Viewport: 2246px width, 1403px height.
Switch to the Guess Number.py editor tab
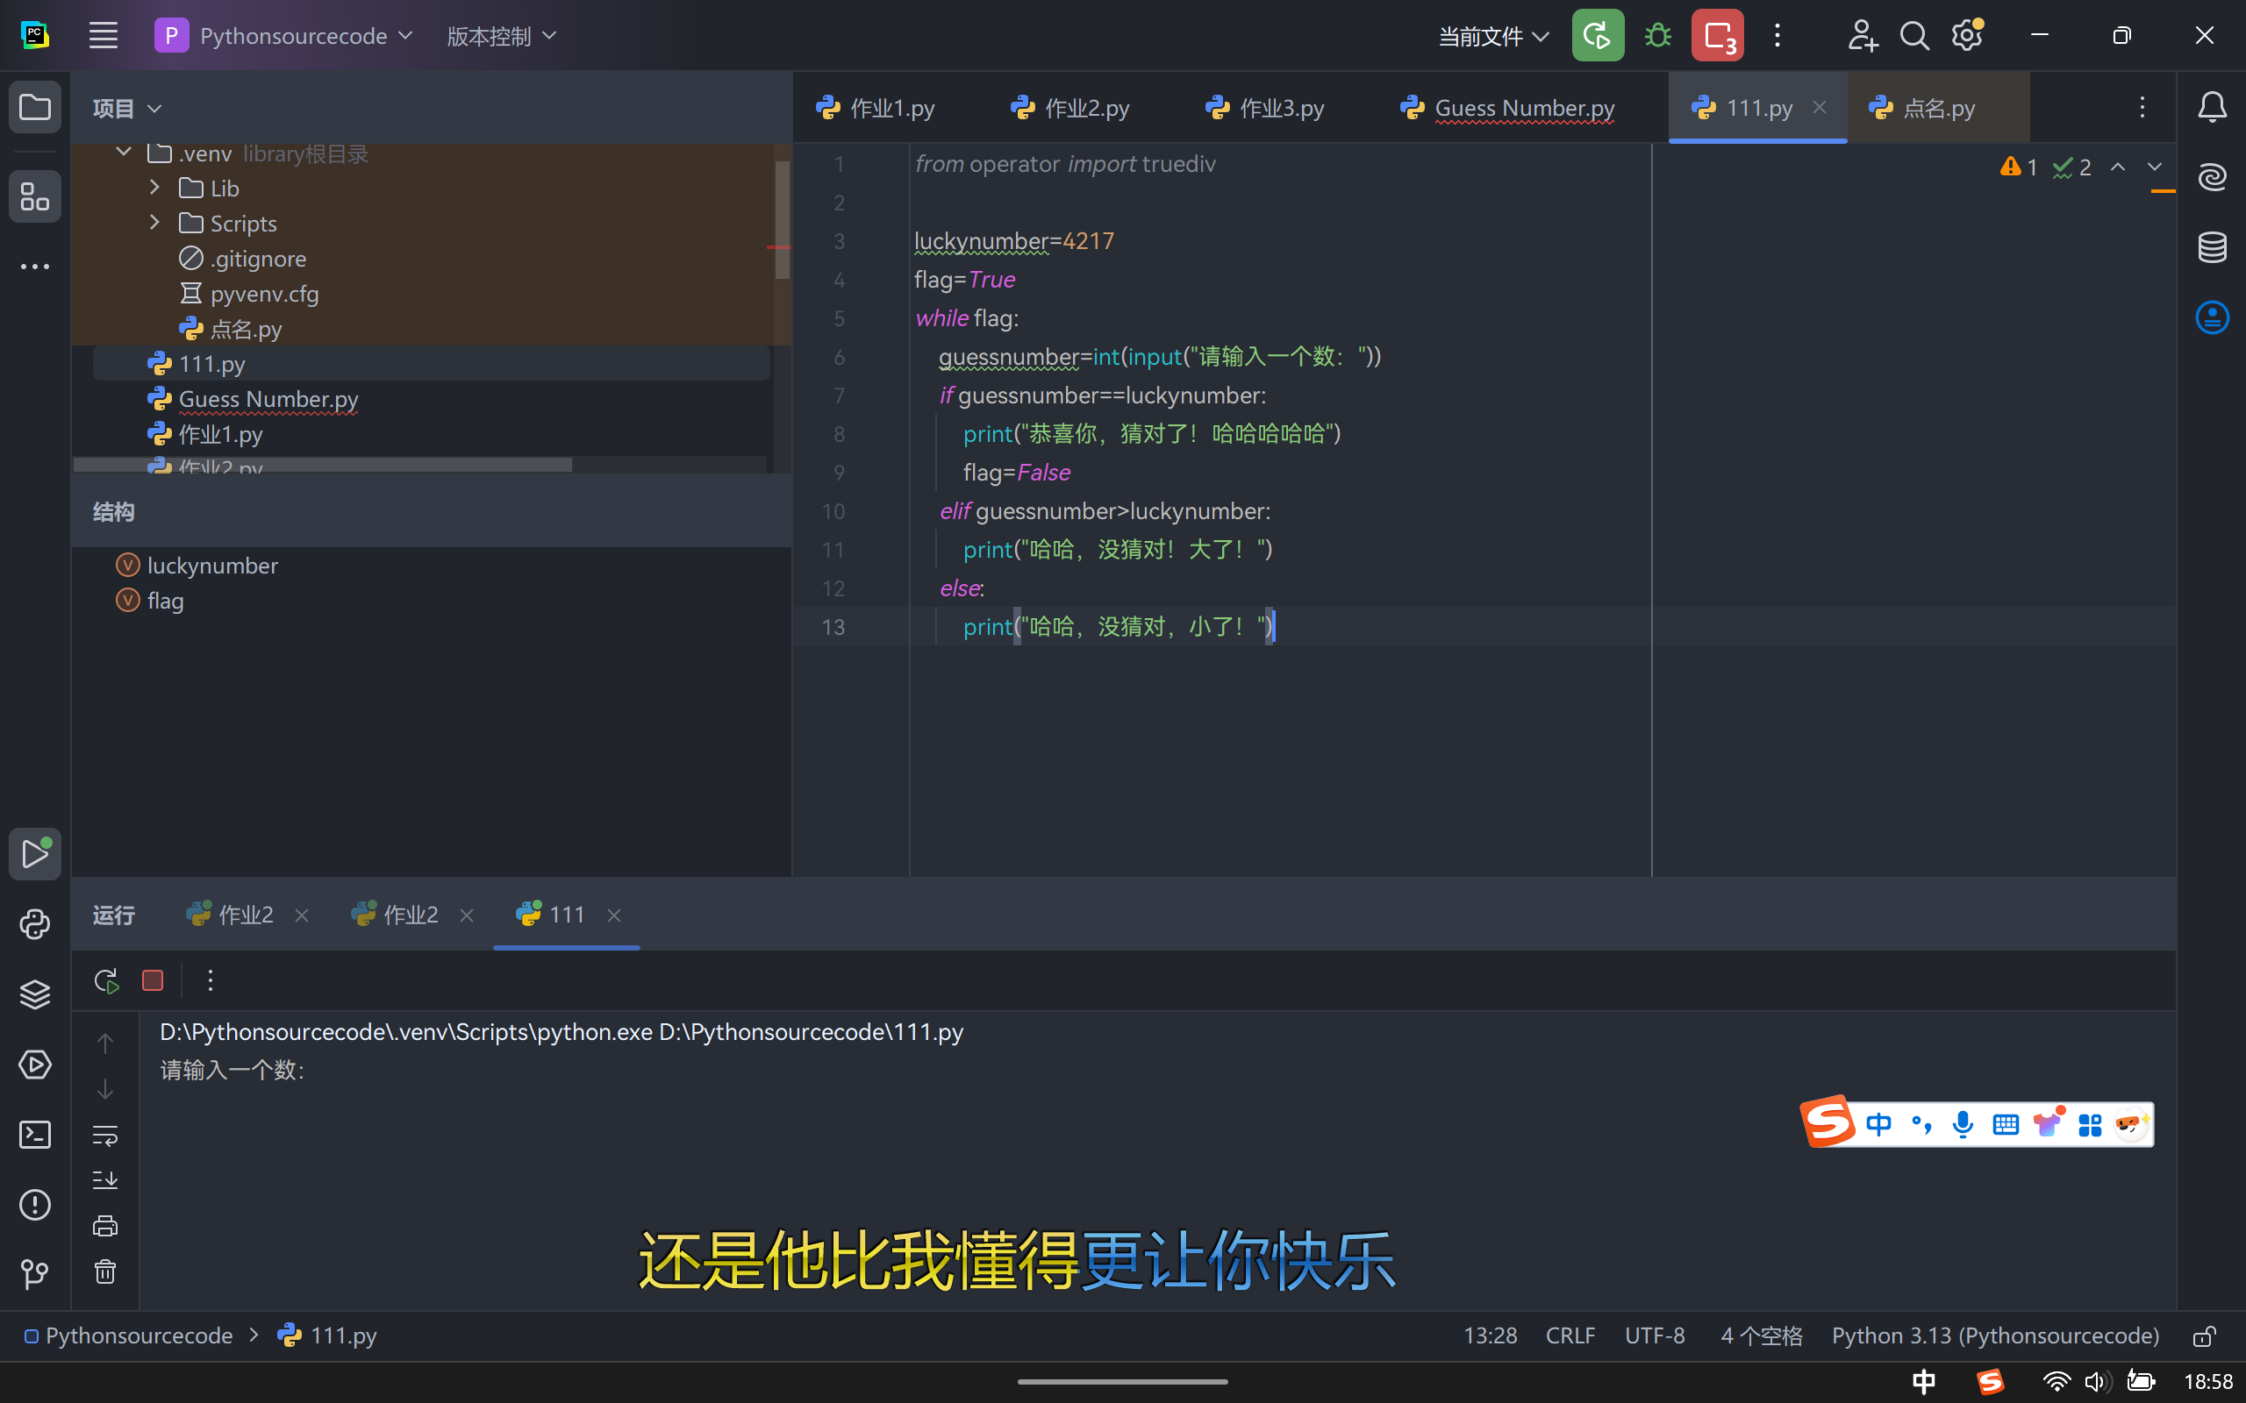(1523, 109)
